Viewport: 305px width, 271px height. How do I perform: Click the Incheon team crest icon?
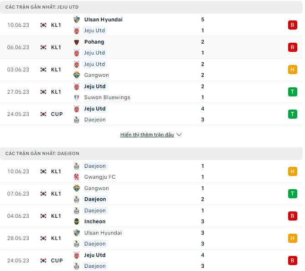point(77,221)
